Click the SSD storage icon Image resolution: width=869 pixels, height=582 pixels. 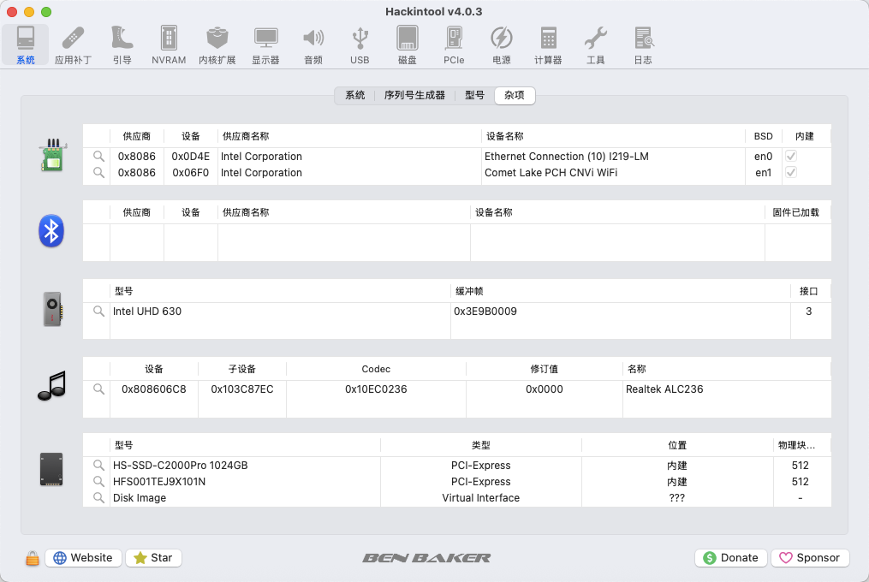(51, 470)
